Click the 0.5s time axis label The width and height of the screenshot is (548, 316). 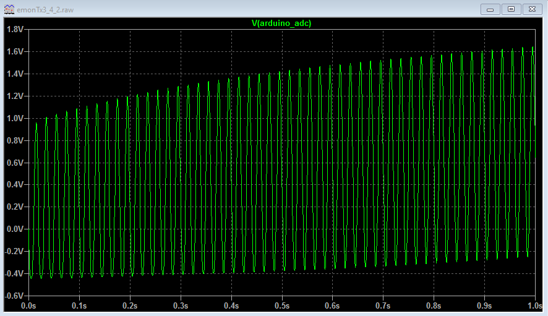pos(282,306)
